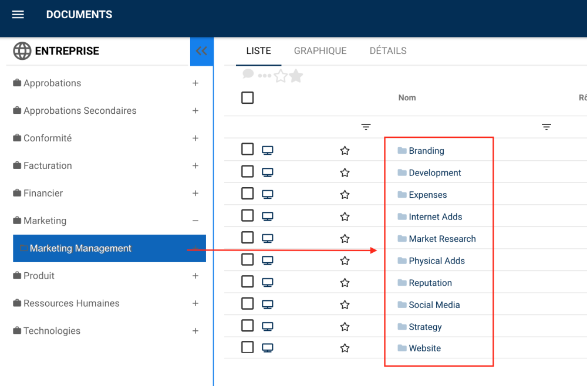Collapse the sidebar with double-chevron button
587x386 pixels.
pos(201,51)
